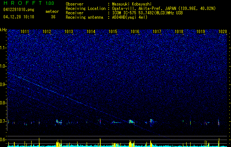The height and width of the screenshot is (147, 231).
Task: Click the meteor count 36
Action: (x=53, y=17)
